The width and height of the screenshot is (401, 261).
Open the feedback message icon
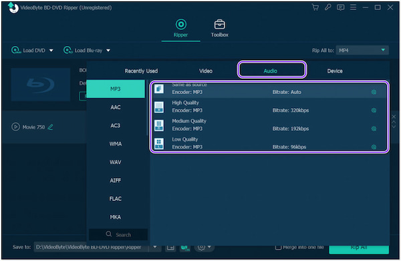pyautogui.click(x=340, y=7)
